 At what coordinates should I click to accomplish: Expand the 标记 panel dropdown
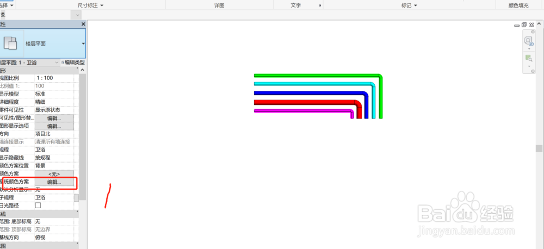(415, 5)
